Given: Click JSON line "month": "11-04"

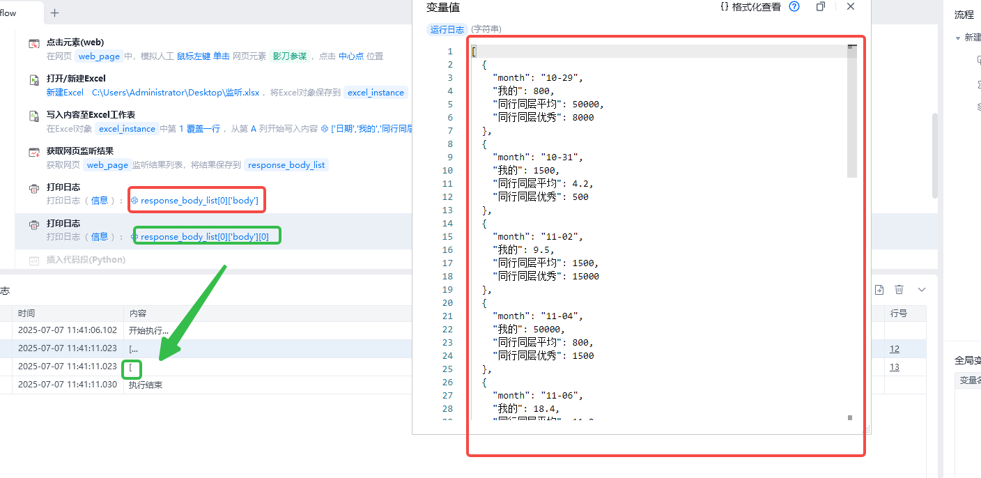Looking at the screenshot, I should coord(538,316).
